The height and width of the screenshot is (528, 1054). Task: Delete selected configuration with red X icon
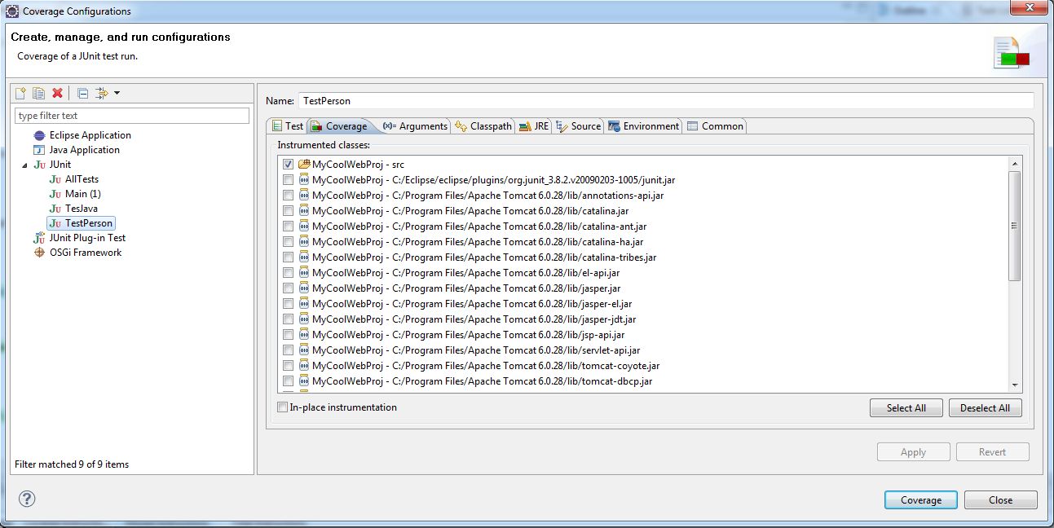click(x=57, y=93)
